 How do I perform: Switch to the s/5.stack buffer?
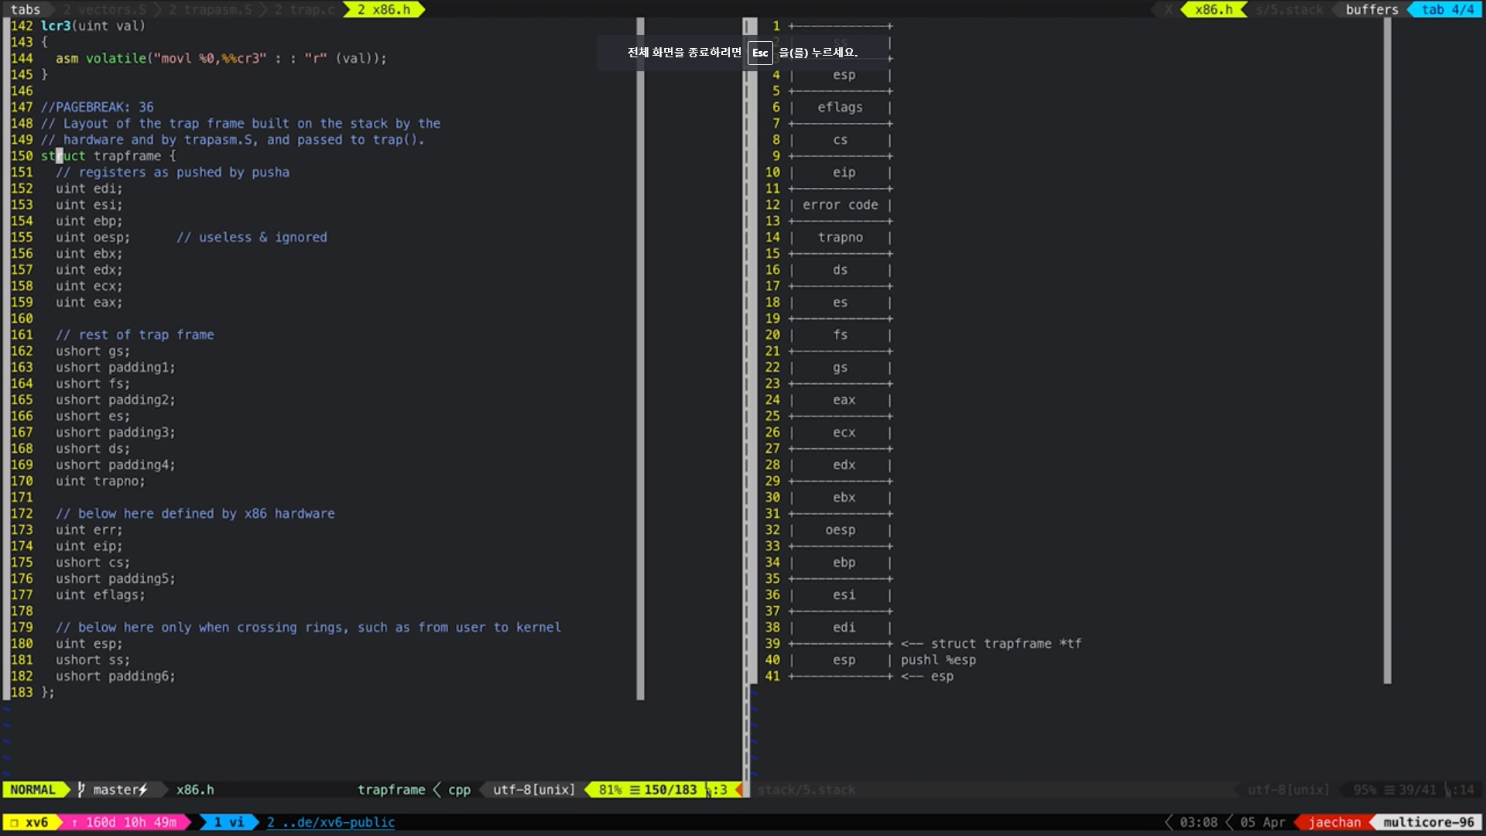tap(1289, 9)
